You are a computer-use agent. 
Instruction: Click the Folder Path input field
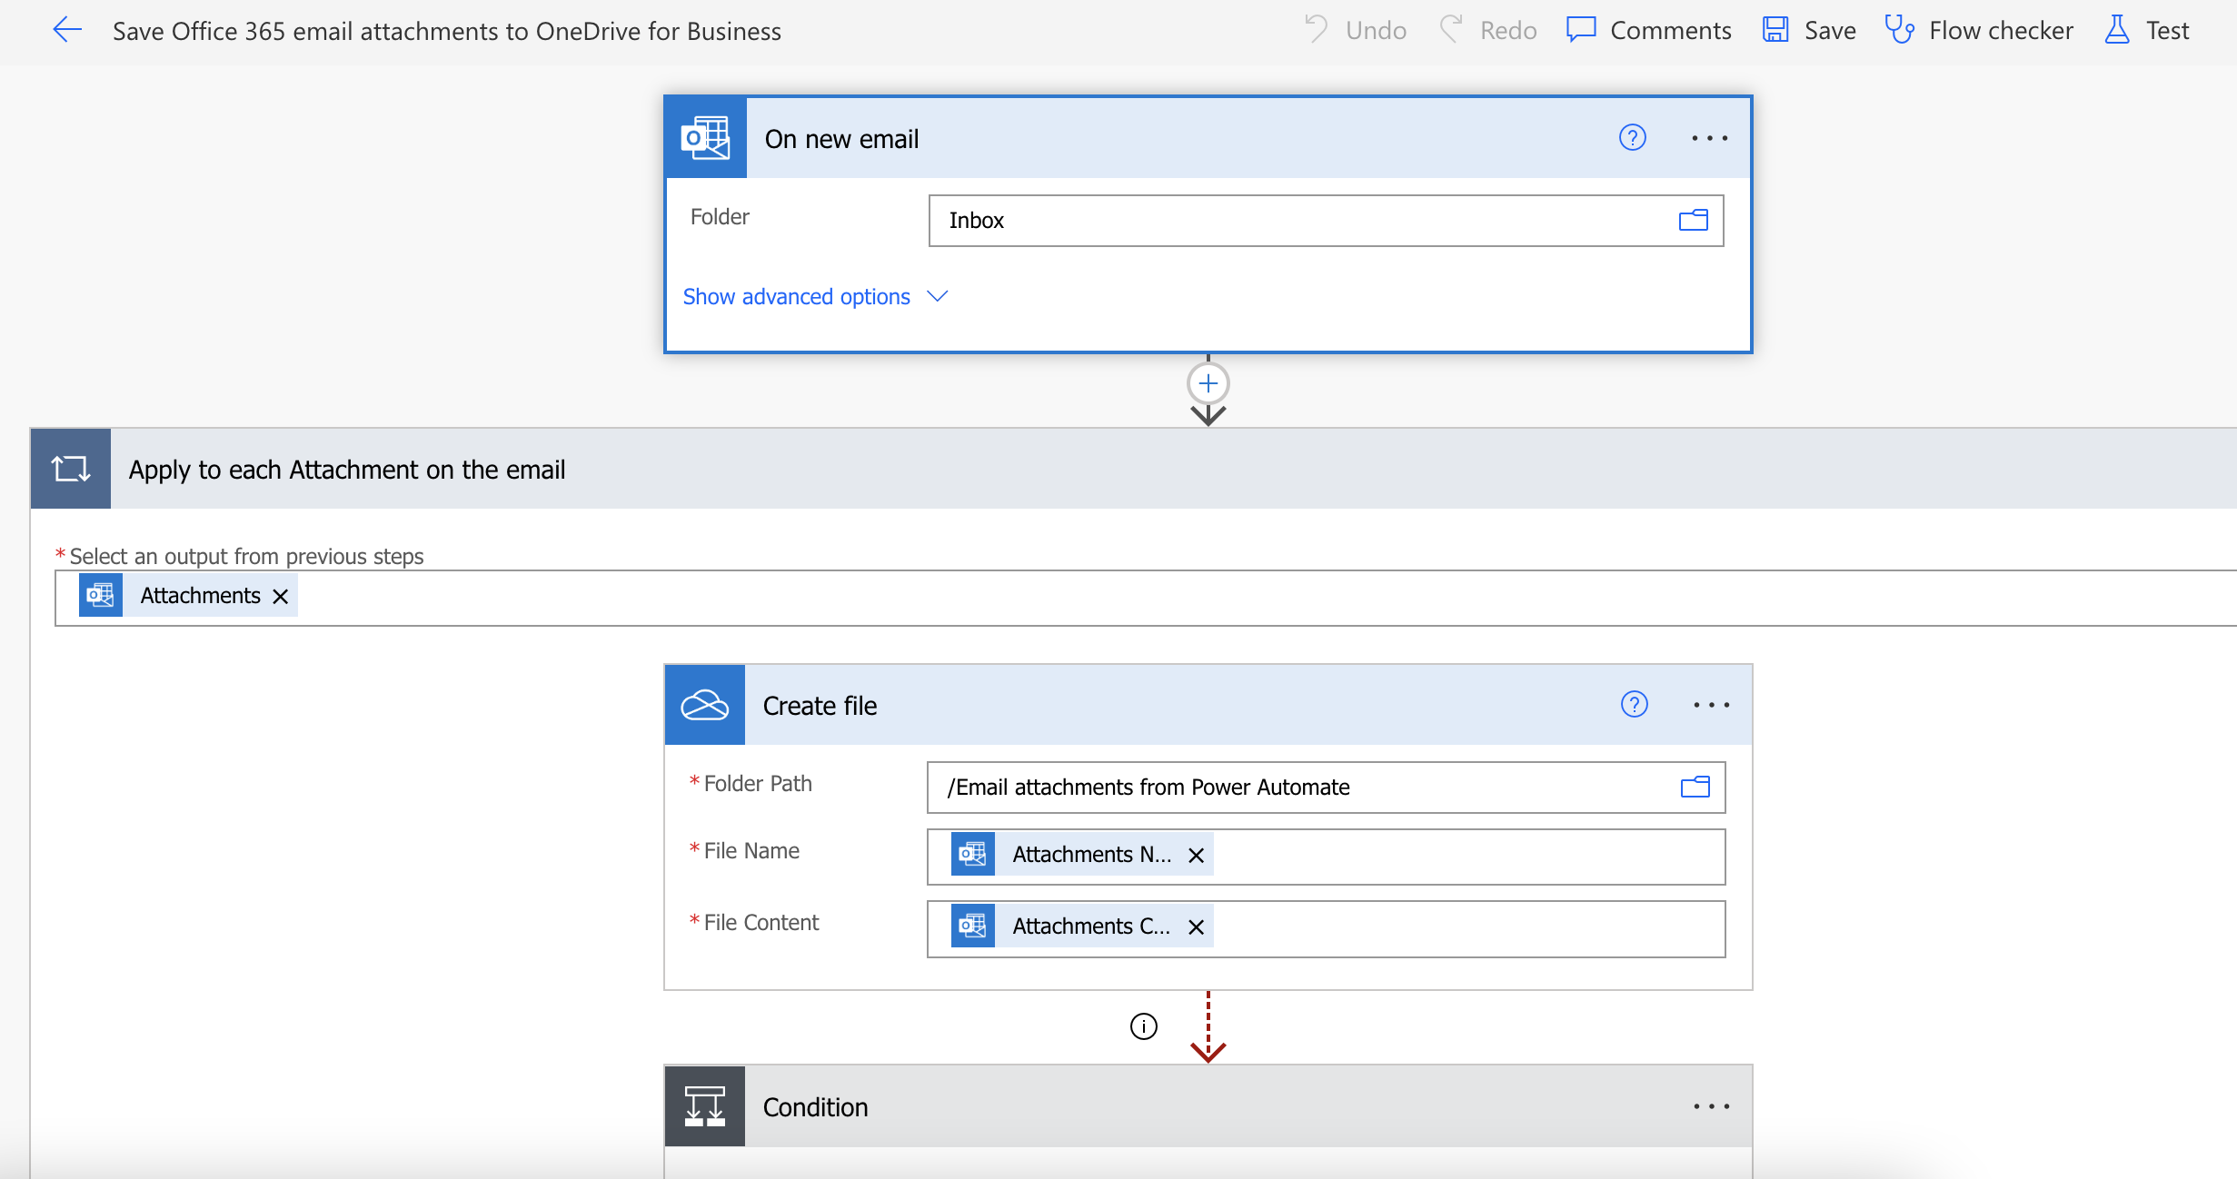click(x=1326, y=787)
